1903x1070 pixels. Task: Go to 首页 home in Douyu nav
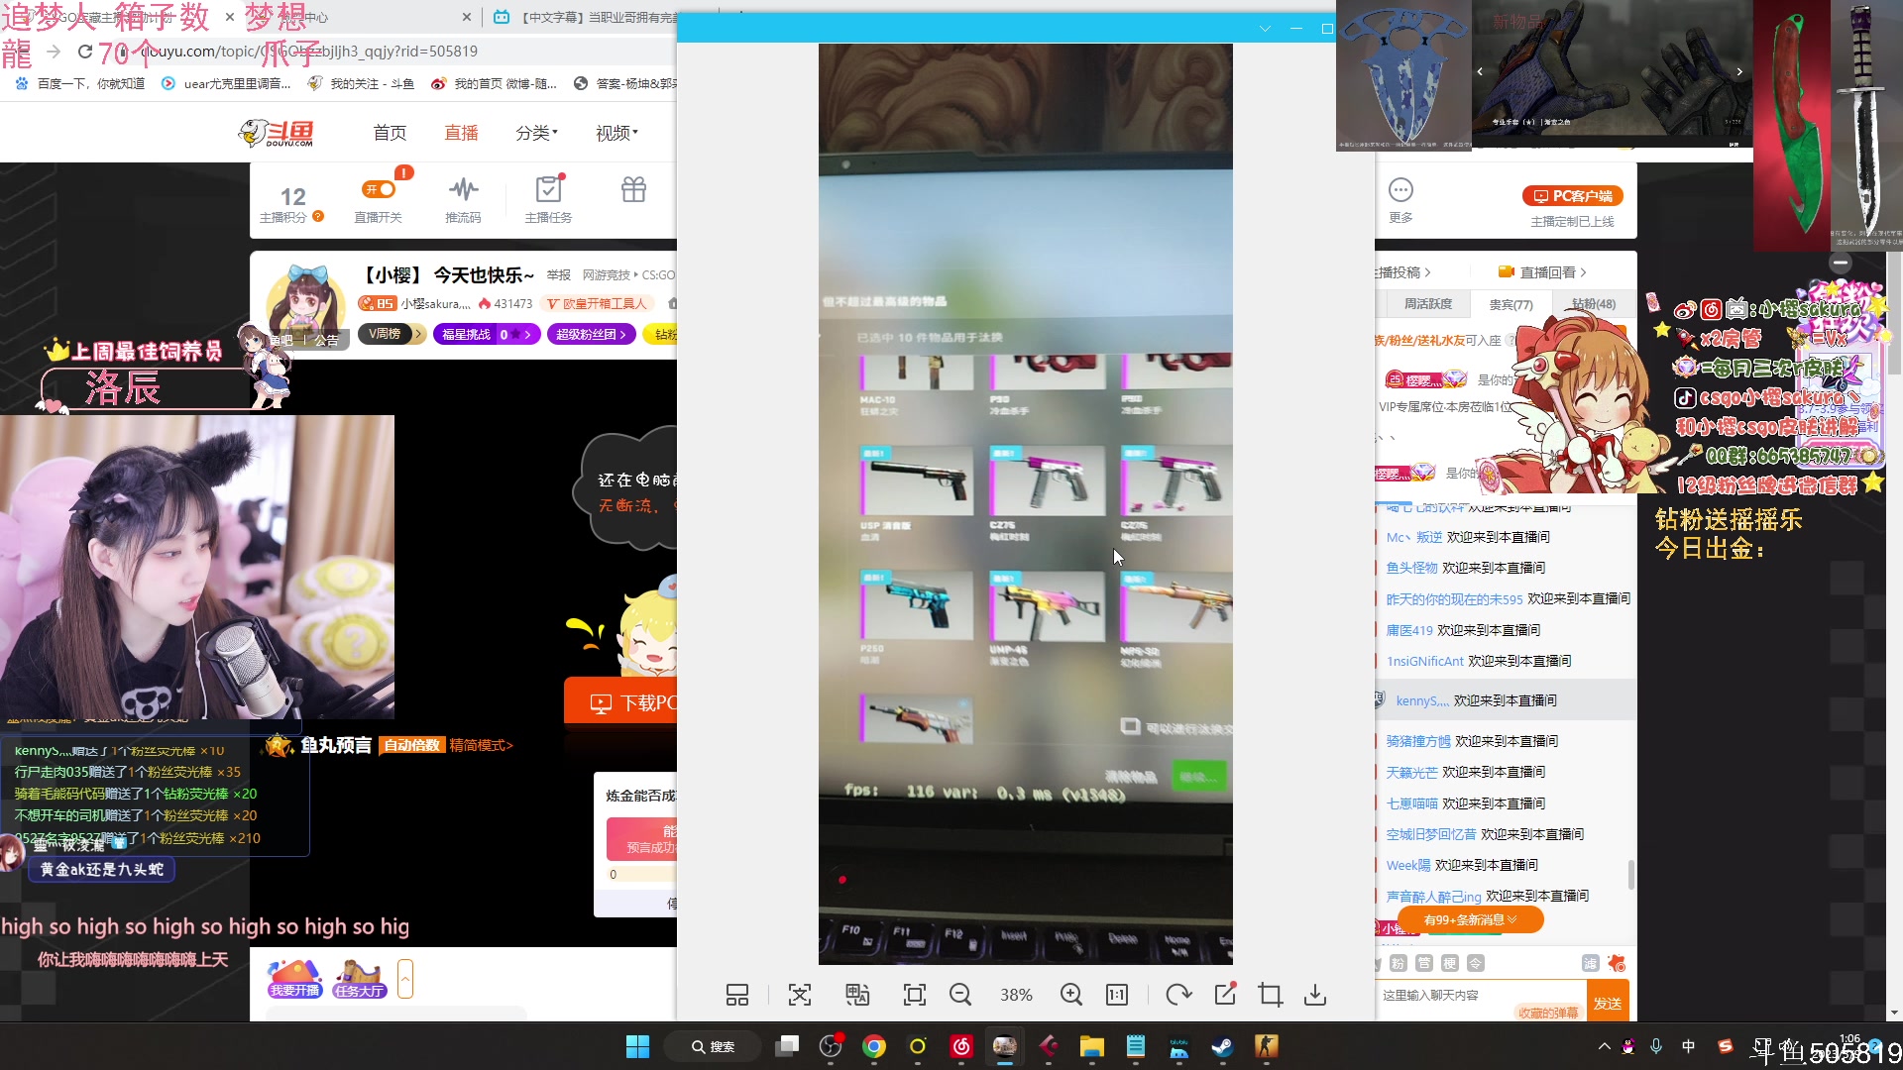(x=390, y=133)
